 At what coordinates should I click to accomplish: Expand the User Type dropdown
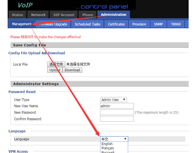tap(114, 100)
